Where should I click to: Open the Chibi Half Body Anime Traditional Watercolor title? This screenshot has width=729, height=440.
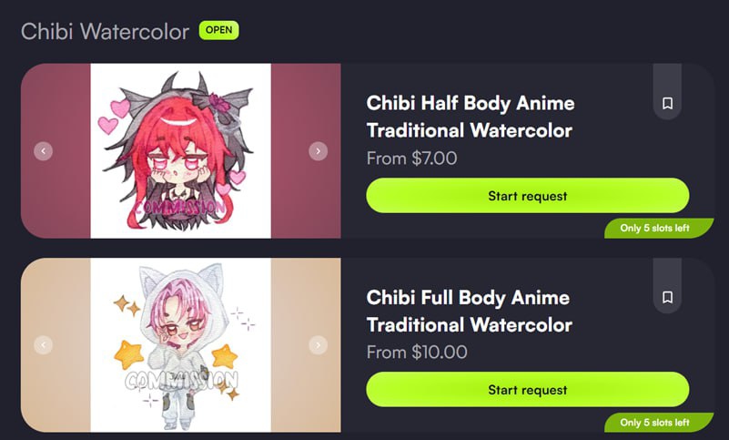point(470,117)
